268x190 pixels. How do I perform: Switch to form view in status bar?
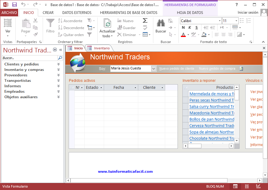click(x=235, y=186)
